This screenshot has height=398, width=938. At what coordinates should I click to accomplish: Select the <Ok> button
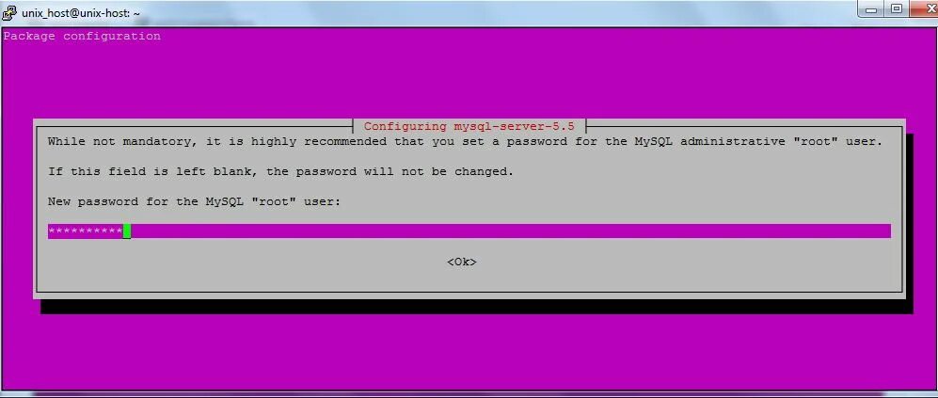coord(462,263)
